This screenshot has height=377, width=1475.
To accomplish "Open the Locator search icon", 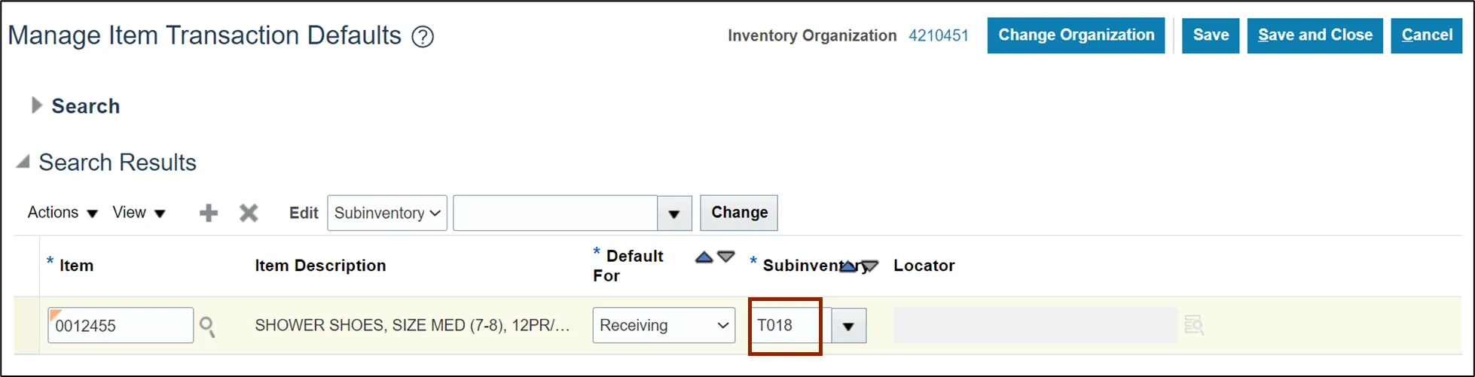I will tap(1194, 325).
